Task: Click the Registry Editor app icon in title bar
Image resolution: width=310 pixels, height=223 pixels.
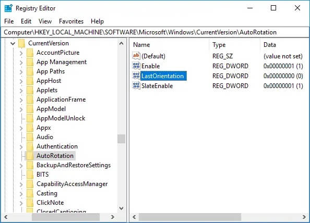Action: point(8,8)
